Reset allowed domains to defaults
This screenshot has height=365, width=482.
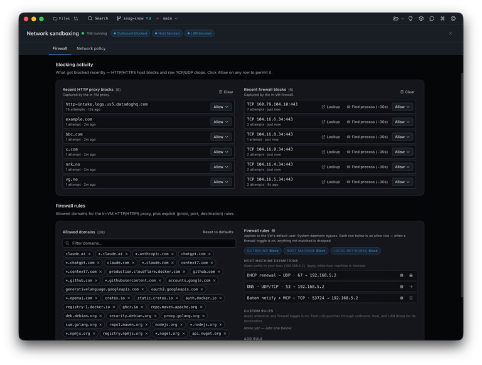218,232
